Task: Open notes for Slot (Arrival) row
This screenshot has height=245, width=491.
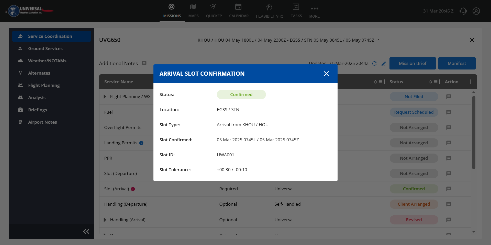Action: [449, 189]
